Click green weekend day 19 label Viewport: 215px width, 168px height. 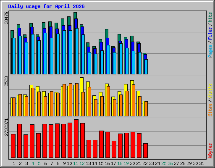pyautogui.click(x=126, y=163)
